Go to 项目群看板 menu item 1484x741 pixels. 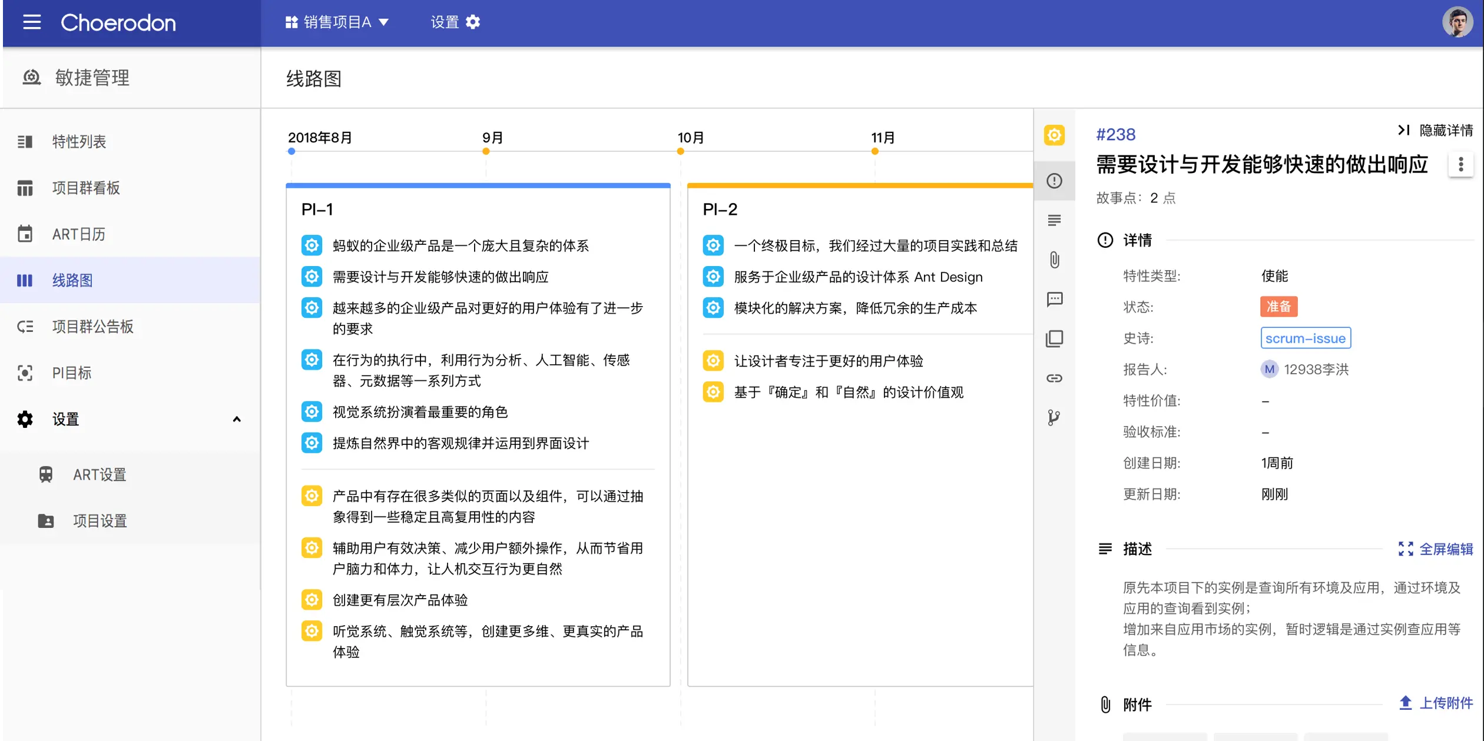(86, 188)
